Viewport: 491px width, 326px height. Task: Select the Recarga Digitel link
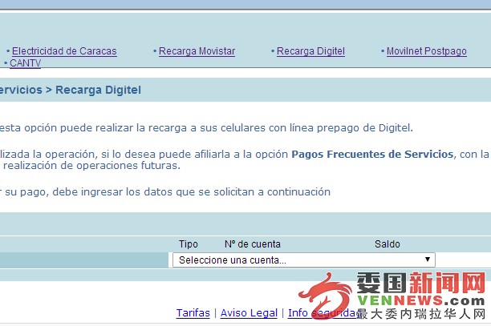(x=310, y=51)
